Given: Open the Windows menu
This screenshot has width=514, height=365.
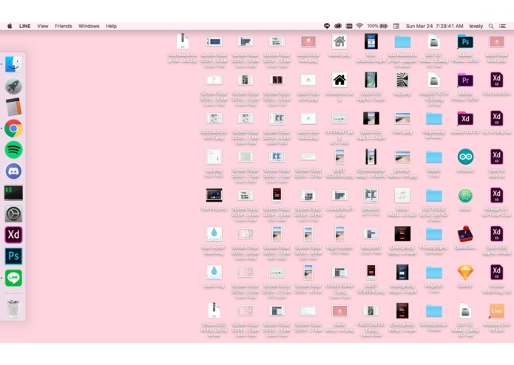Looking at the screenshot, I should [x=89, y=26].
